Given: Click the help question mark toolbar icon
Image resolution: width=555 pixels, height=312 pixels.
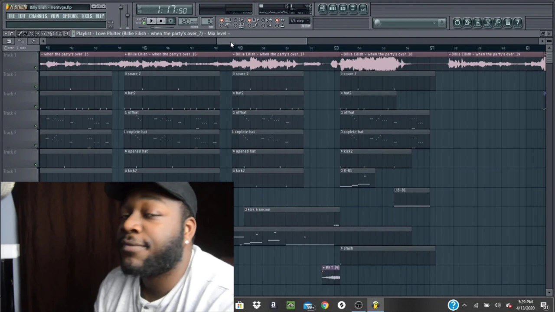Looking at the screenshot, I should (x=518, y=23).
